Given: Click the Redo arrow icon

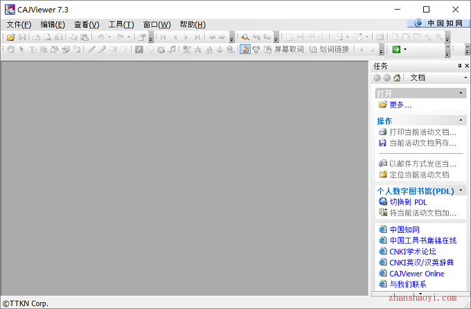Looking at the screenshot, I should (x=120, y=37).
